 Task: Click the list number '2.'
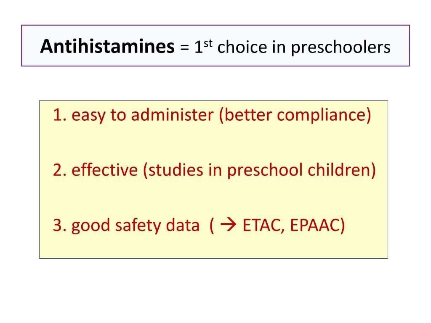60,170
